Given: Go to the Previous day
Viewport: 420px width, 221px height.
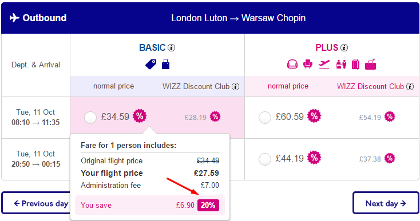Looking at the screenshot, I should point(36,203).
